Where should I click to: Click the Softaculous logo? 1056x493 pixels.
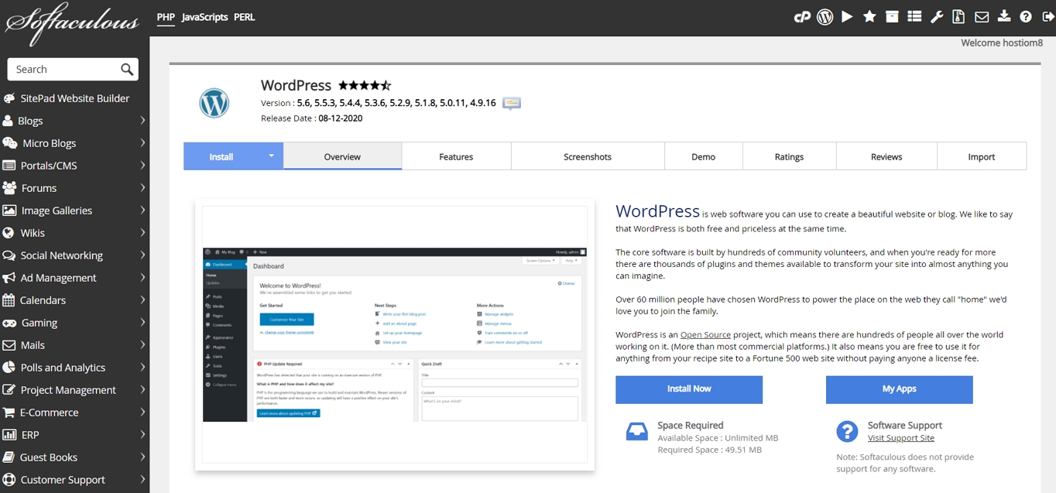click(71, 23)
